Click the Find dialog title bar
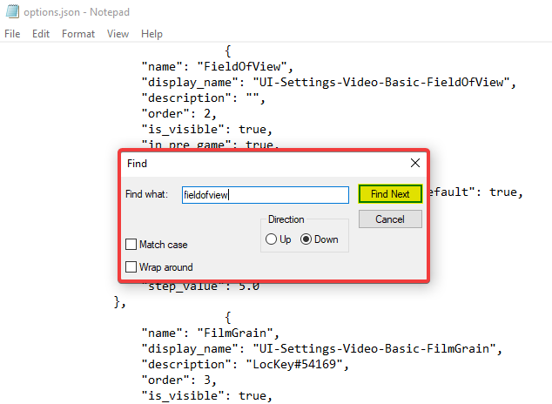The width and height of the screenshot is (552, 404). pyautogui.click(x=261, y=163)
